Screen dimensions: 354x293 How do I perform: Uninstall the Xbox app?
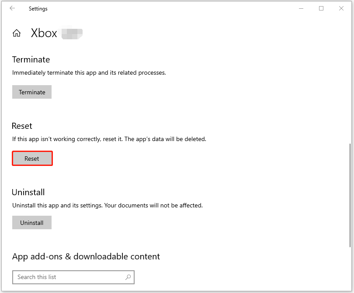click(x=31, y=222)
